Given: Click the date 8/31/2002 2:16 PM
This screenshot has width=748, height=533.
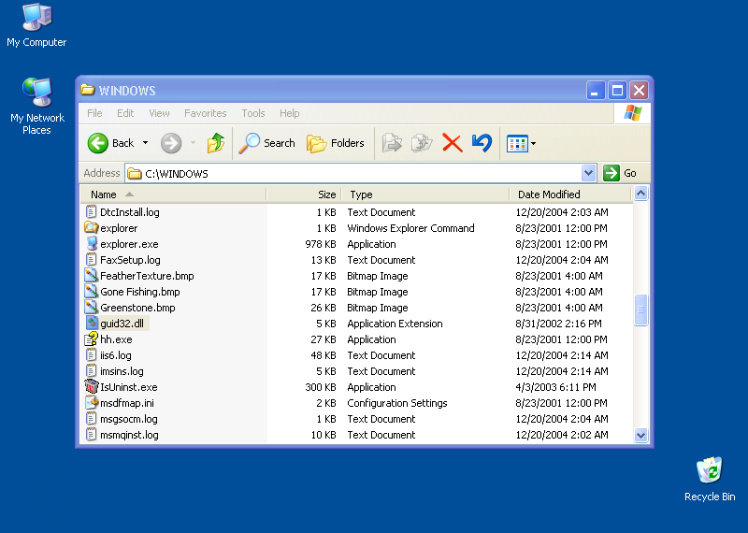Looking at the screenshot, I should [x=558, y=324].
